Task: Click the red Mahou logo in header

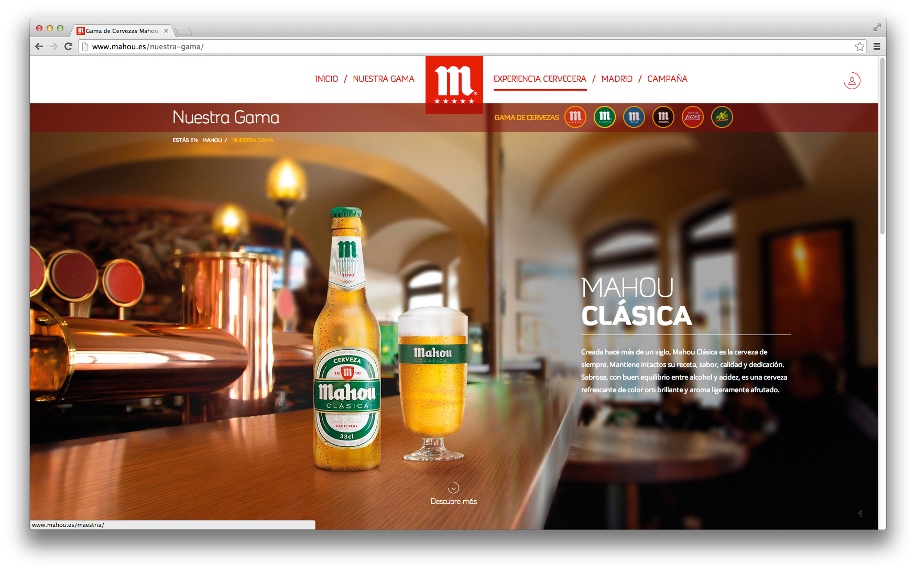Action: (454, 84)
